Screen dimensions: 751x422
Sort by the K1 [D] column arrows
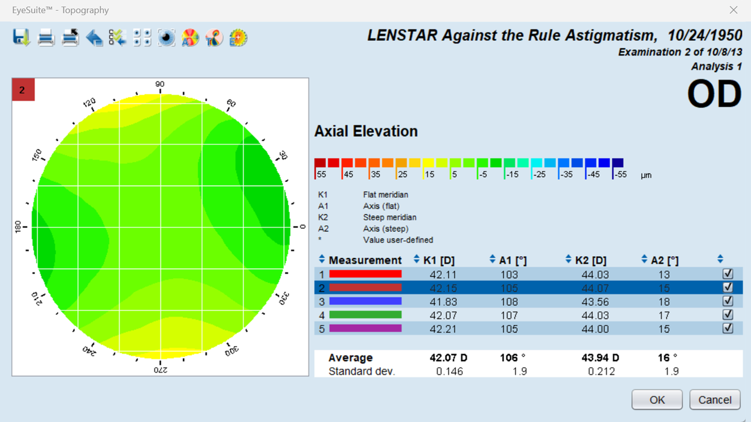[x=417, y=260]
